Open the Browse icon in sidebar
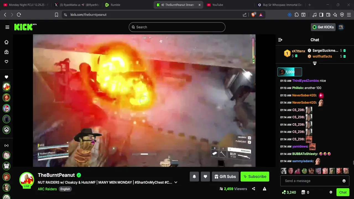The height and width of the screenshot is (199, 354). (6, 52)
